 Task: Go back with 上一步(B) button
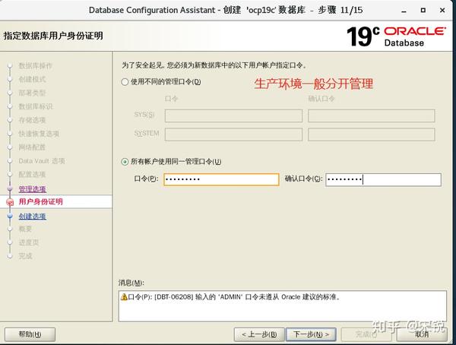click(x=259, y=334)
